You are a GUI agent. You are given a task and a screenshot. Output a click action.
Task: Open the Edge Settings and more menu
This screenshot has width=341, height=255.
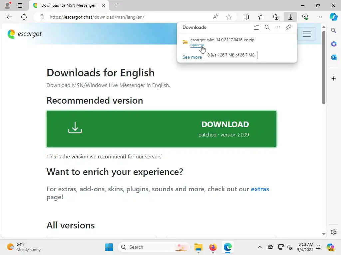pyautogui.click(x=319, y=17)
